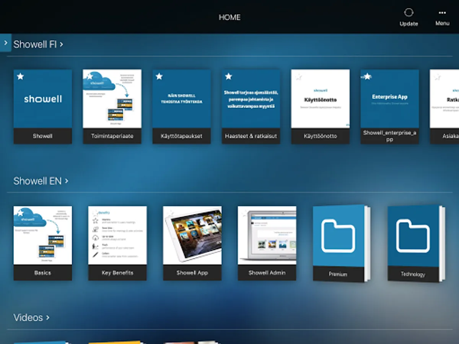
Task: Open the Showell Admin laptop thumbnail
Action: pyautogui.click(x=267, y=235)
